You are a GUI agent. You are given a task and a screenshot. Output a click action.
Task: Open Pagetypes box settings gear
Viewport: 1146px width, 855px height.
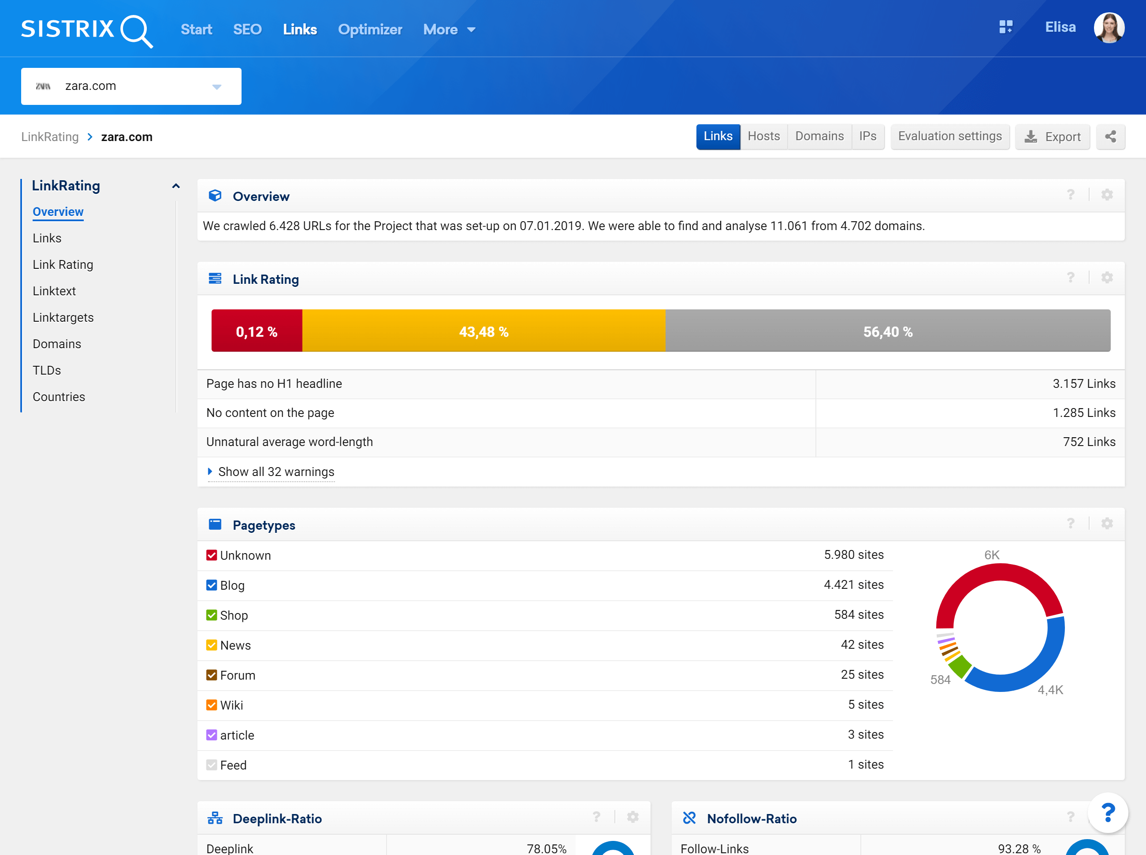[x=1107, y=523]
